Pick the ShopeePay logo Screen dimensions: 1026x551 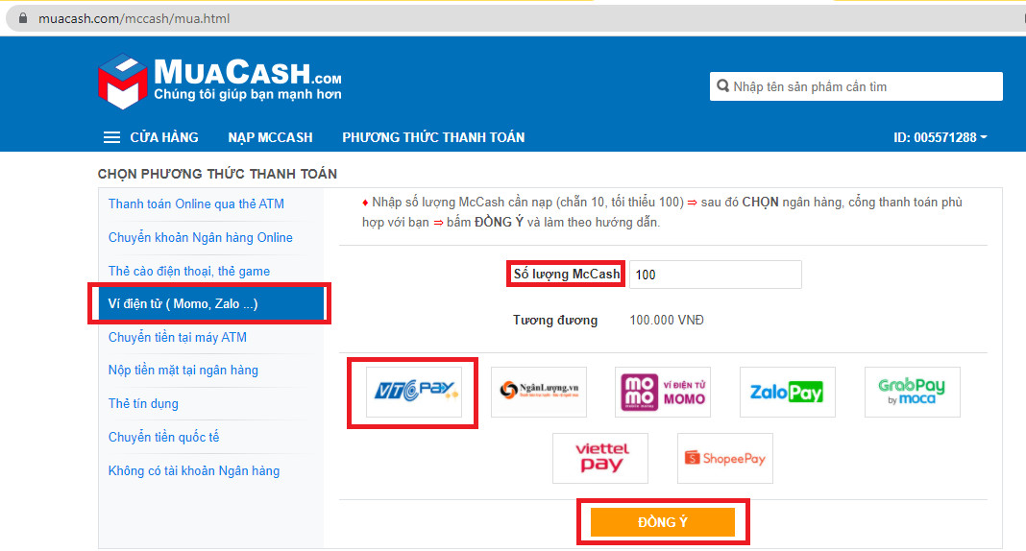[x=725, y=458]
